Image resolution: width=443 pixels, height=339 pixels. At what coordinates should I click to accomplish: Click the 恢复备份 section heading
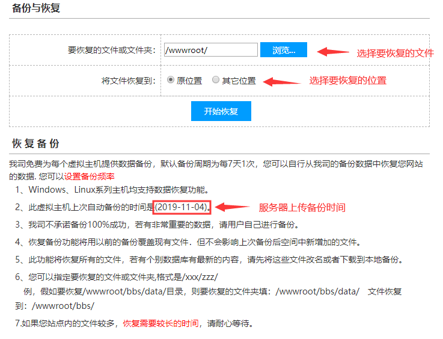pos(36,143)
